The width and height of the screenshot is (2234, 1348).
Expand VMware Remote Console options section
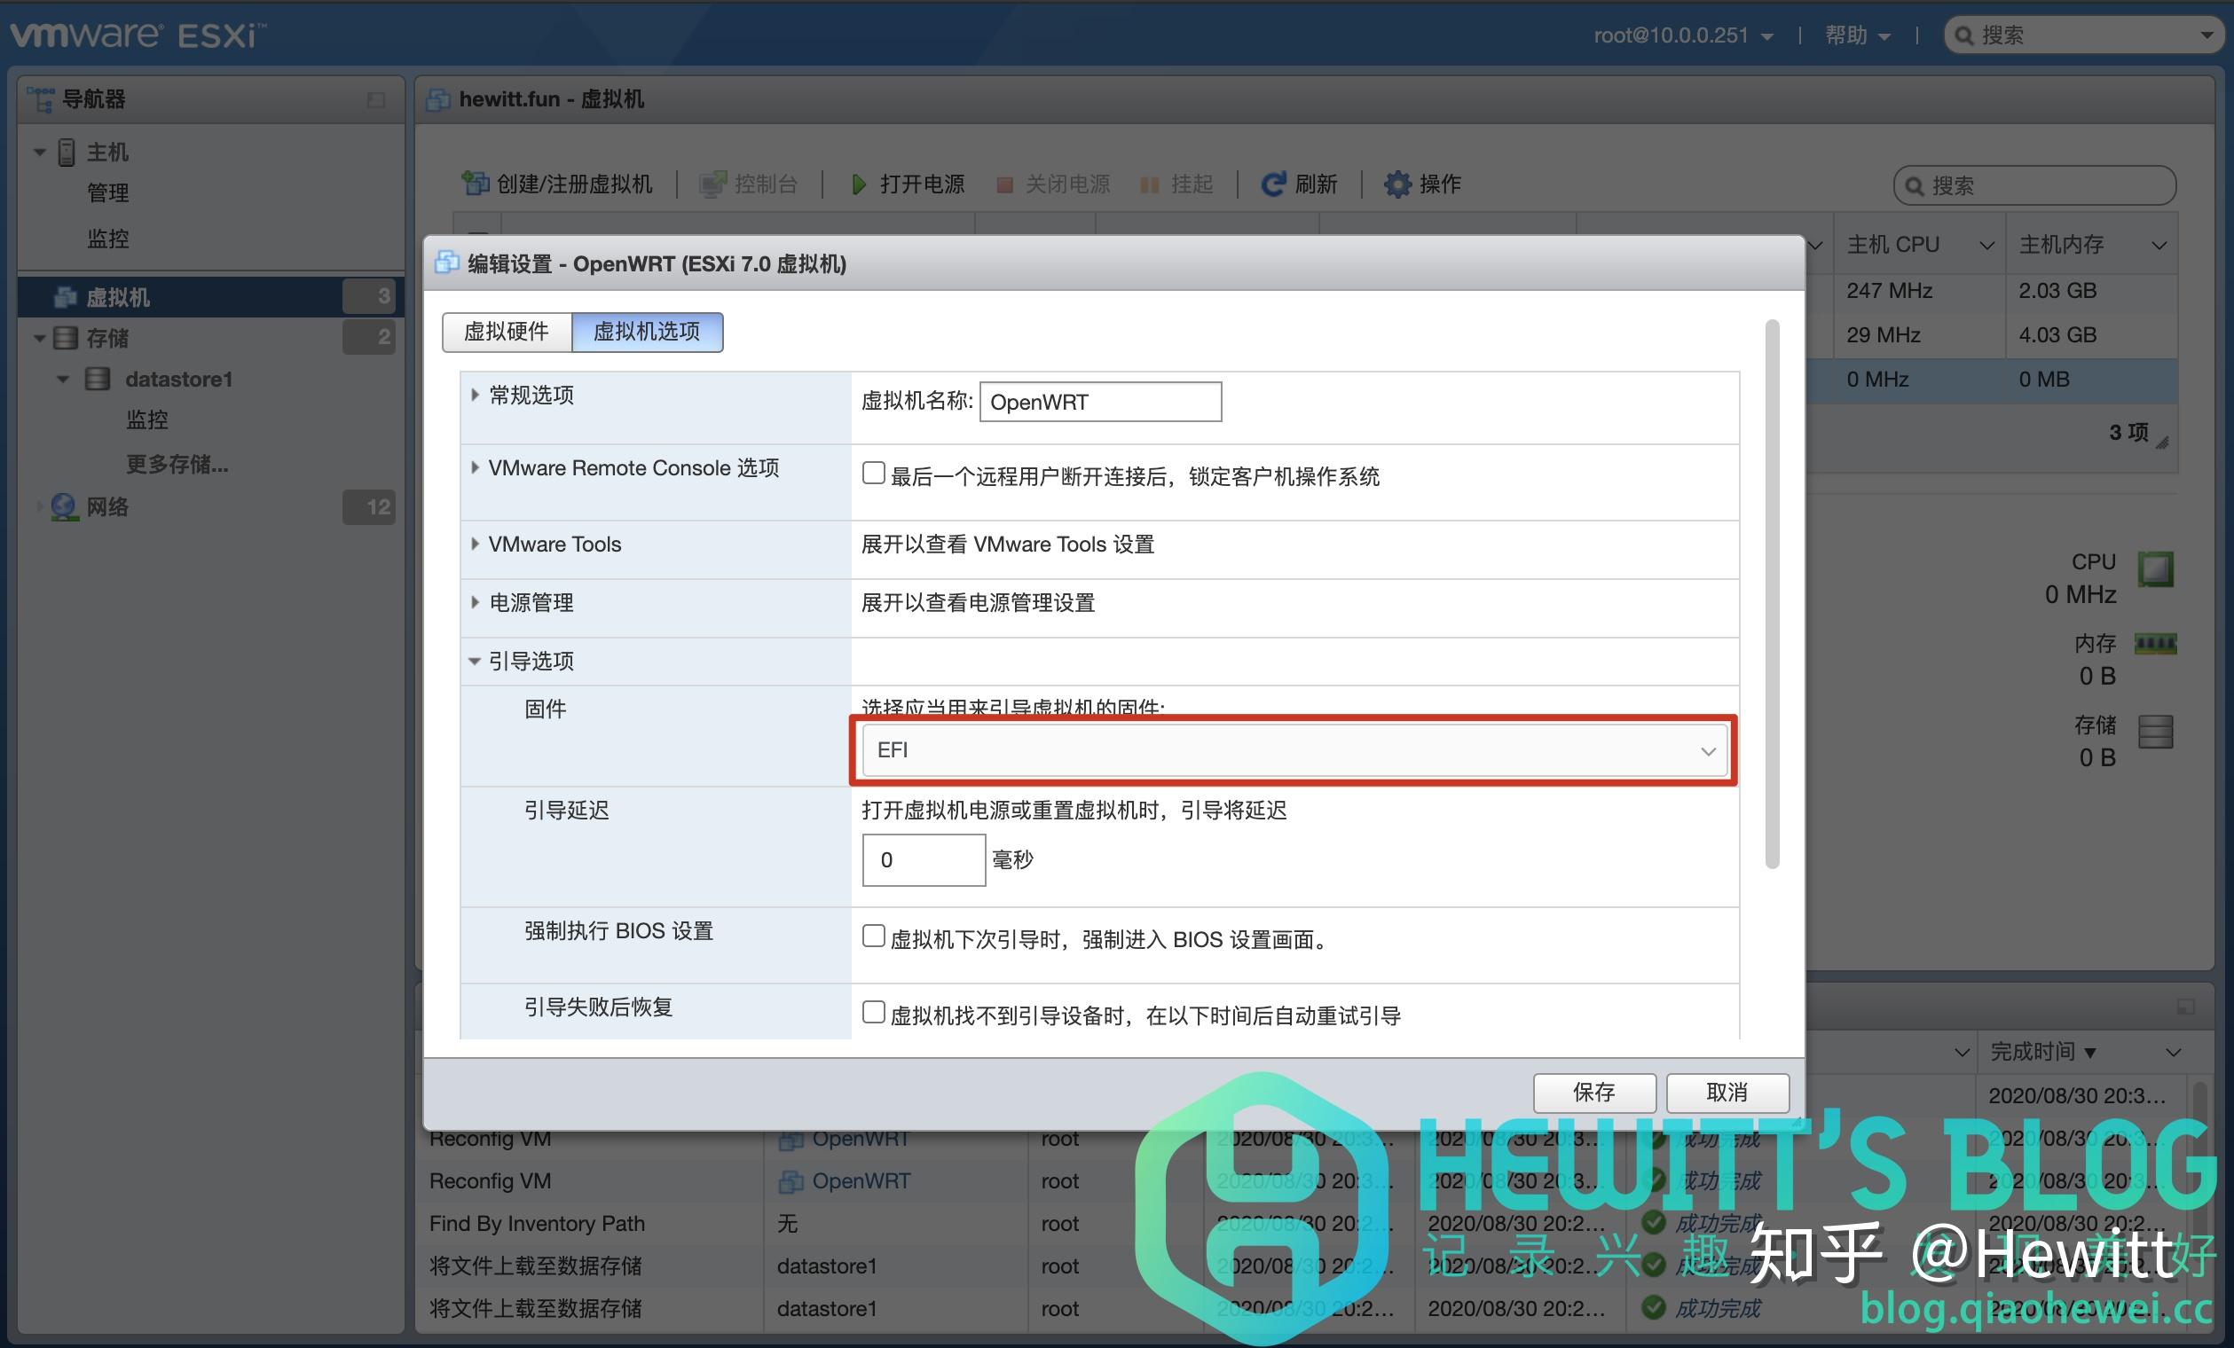click(475, 467)
